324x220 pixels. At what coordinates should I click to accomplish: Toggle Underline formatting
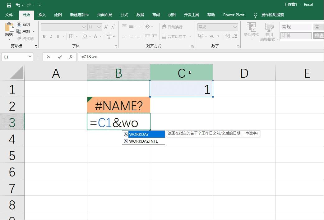[58, 36]
